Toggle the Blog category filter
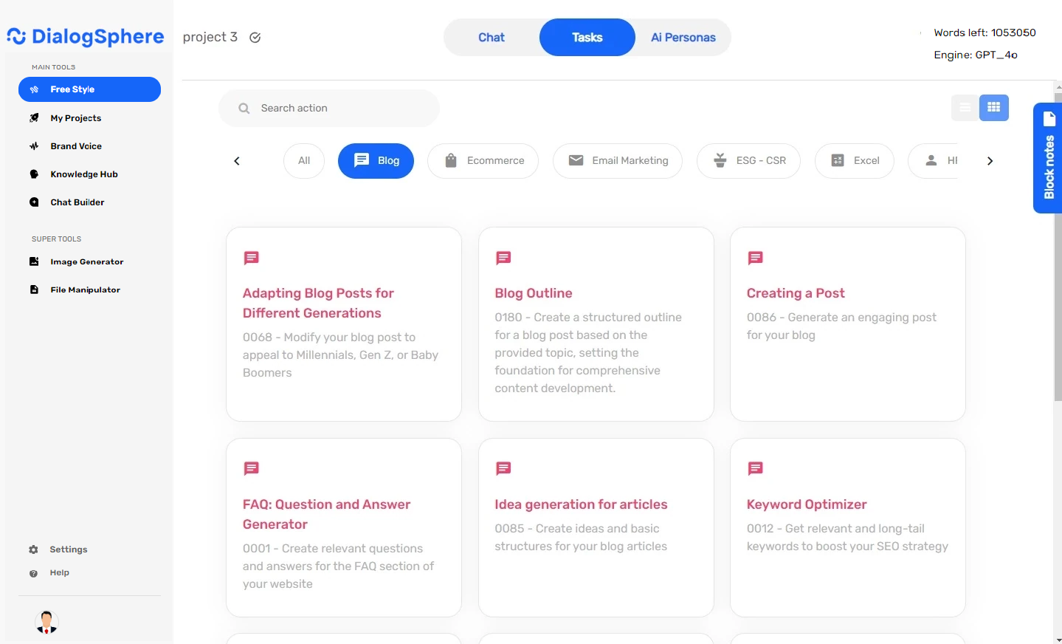Viewport: 1062px width, 644px height. (x=376, y=160)
